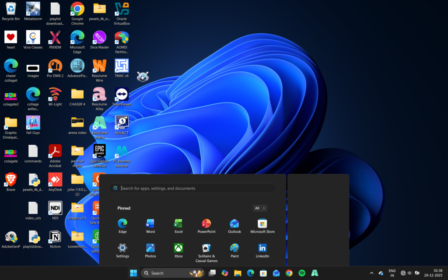Open Settings from the pinned apps
This screenshot has height=280, width=448.
(x=122, y=251)
